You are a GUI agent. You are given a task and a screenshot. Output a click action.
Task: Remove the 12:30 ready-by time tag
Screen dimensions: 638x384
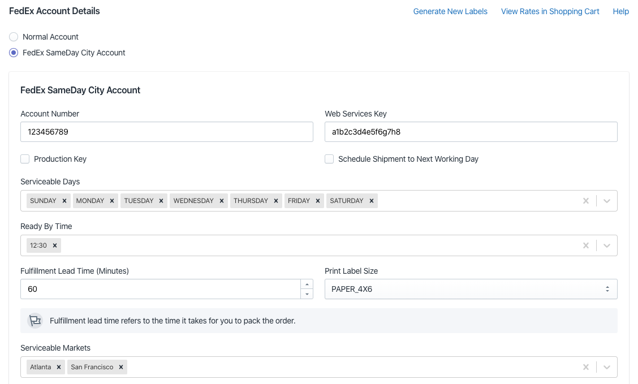coord(54,245)
